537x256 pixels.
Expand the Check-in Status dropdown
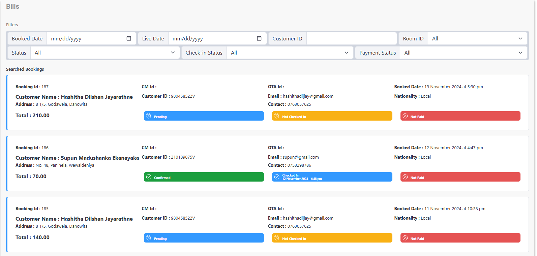[290, 53]
